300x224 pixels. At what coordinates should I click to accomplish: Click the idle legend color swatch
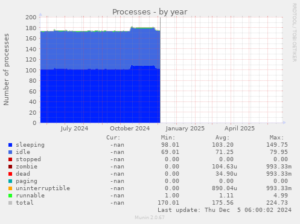pos(10,152)
